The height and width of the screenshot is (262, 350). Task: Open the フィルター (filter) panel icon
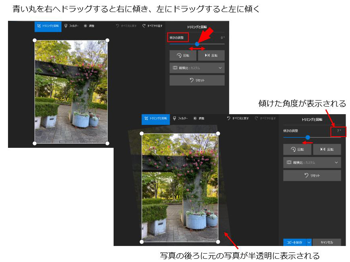pos(66,26)
